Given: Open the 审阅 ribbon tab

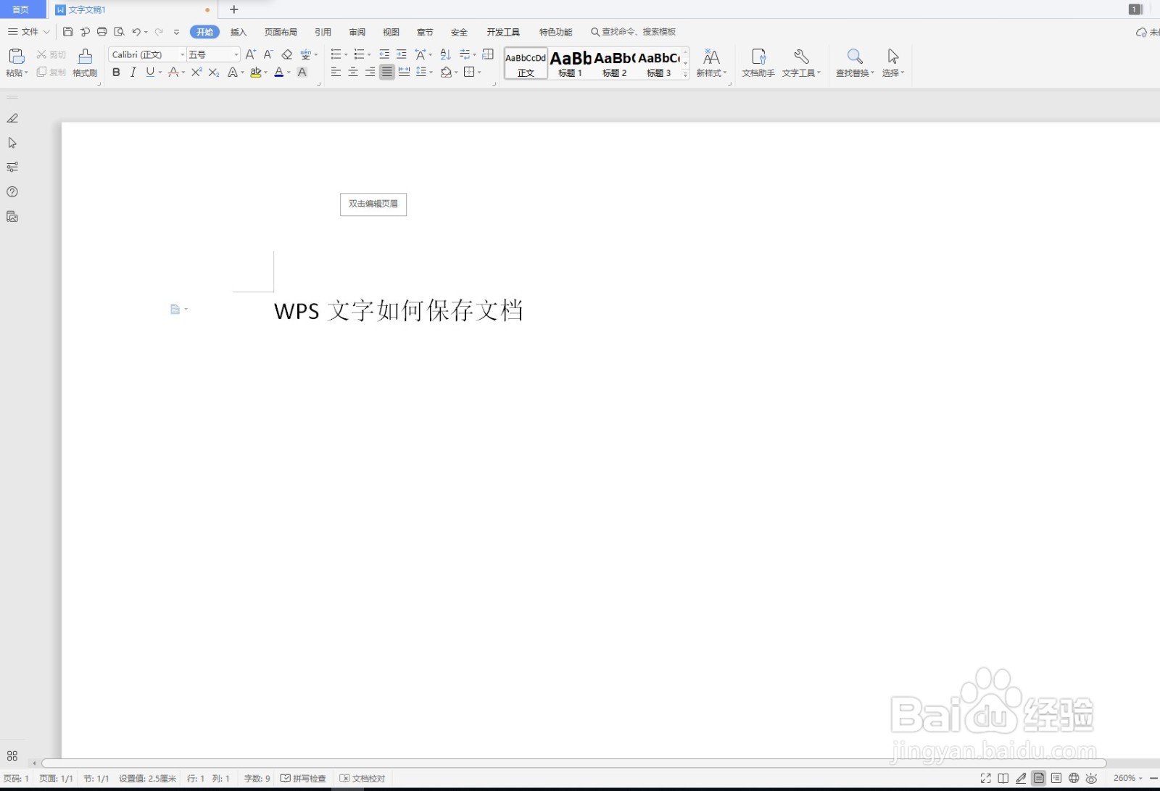Looking at the screenshot, I should (357, 32).
